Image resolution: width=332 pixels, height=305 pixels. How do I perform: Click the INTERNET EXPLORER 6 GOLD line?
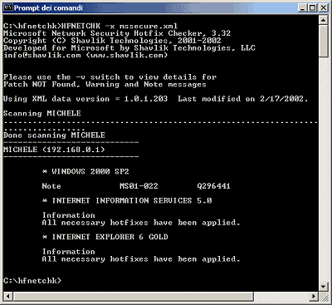105,237
